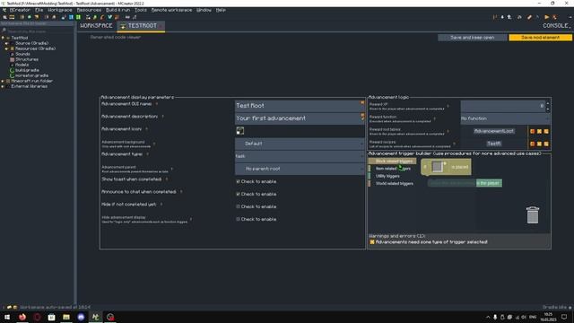The width and height of the screenshot is (574, 323).
Task: Open Generated code viewer
Action: (116, 37)
